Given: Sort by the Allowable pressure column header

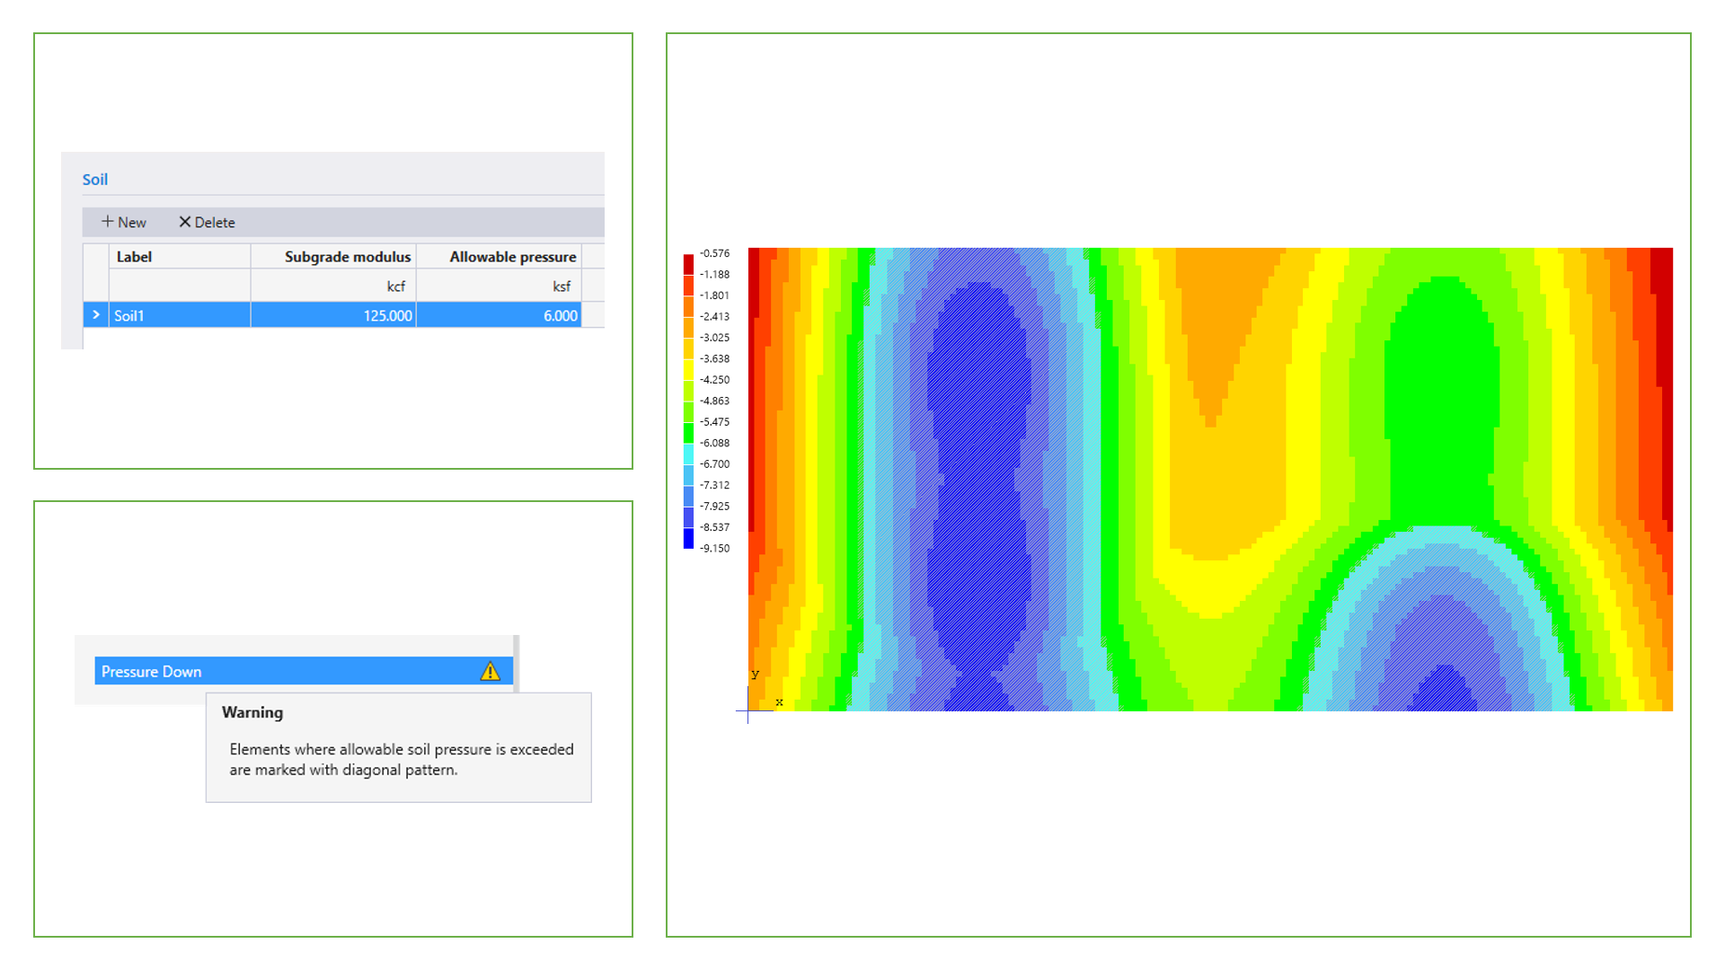Looking at the screenshot, I should coord(512,256).
